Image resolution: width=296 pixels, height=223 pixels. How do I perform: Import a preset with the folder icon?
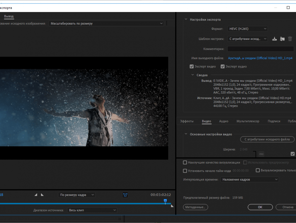pyautogui.click(x=282, y=39)
